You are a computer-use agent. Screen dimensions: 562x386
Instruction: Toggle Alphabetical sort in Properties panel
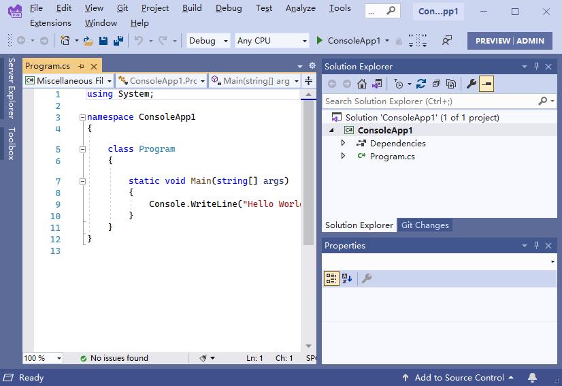pos(347,278)
